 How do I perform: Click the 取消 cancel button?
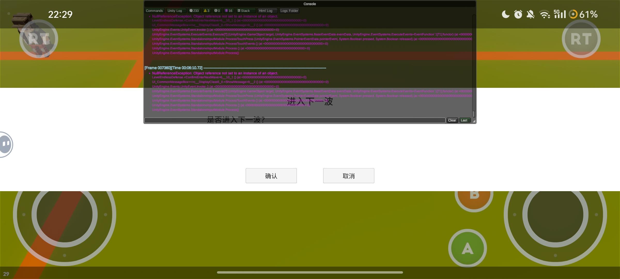pos(348,176)
